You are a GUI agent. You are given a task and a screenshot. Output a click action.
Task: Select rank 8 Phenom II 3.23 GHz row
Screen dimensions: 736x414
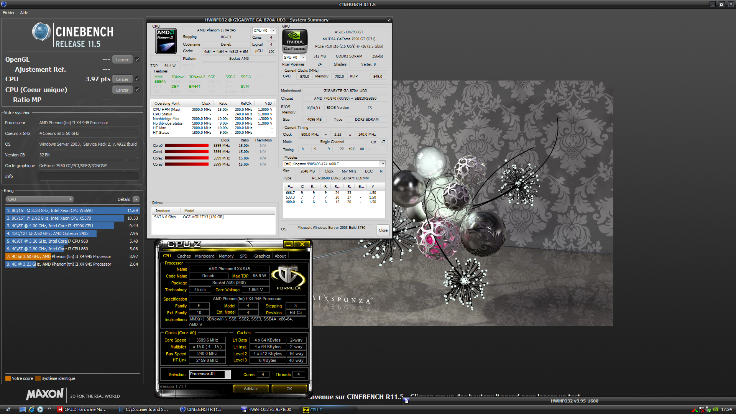click(72, 264)
